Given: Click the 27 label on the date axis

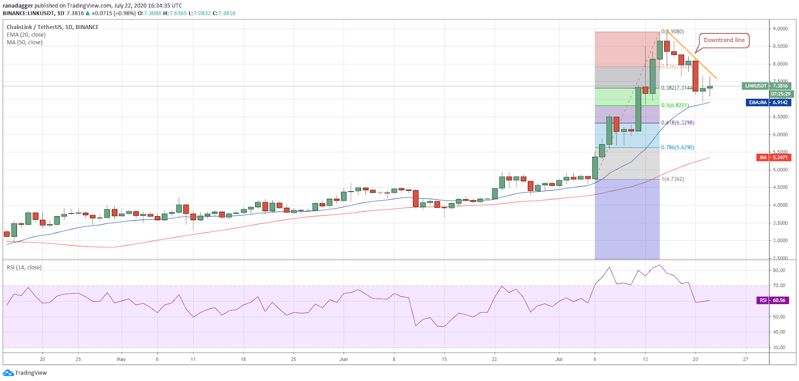Looking at the screenshot, I should tap(746, 359).
